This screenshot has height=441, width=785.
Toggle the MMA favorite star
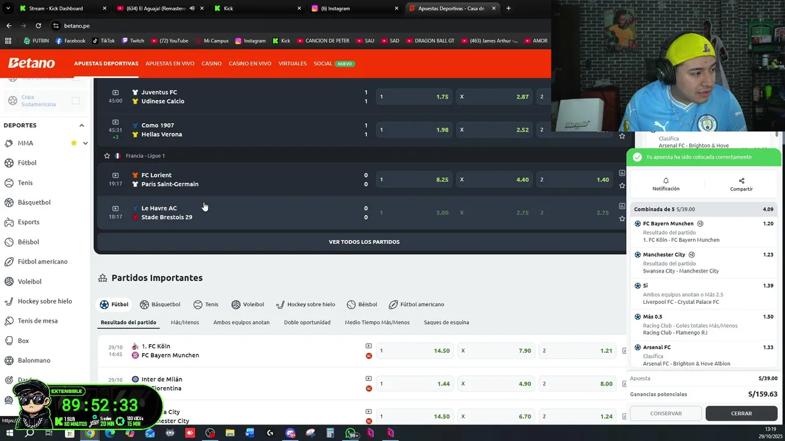point(74,143)
